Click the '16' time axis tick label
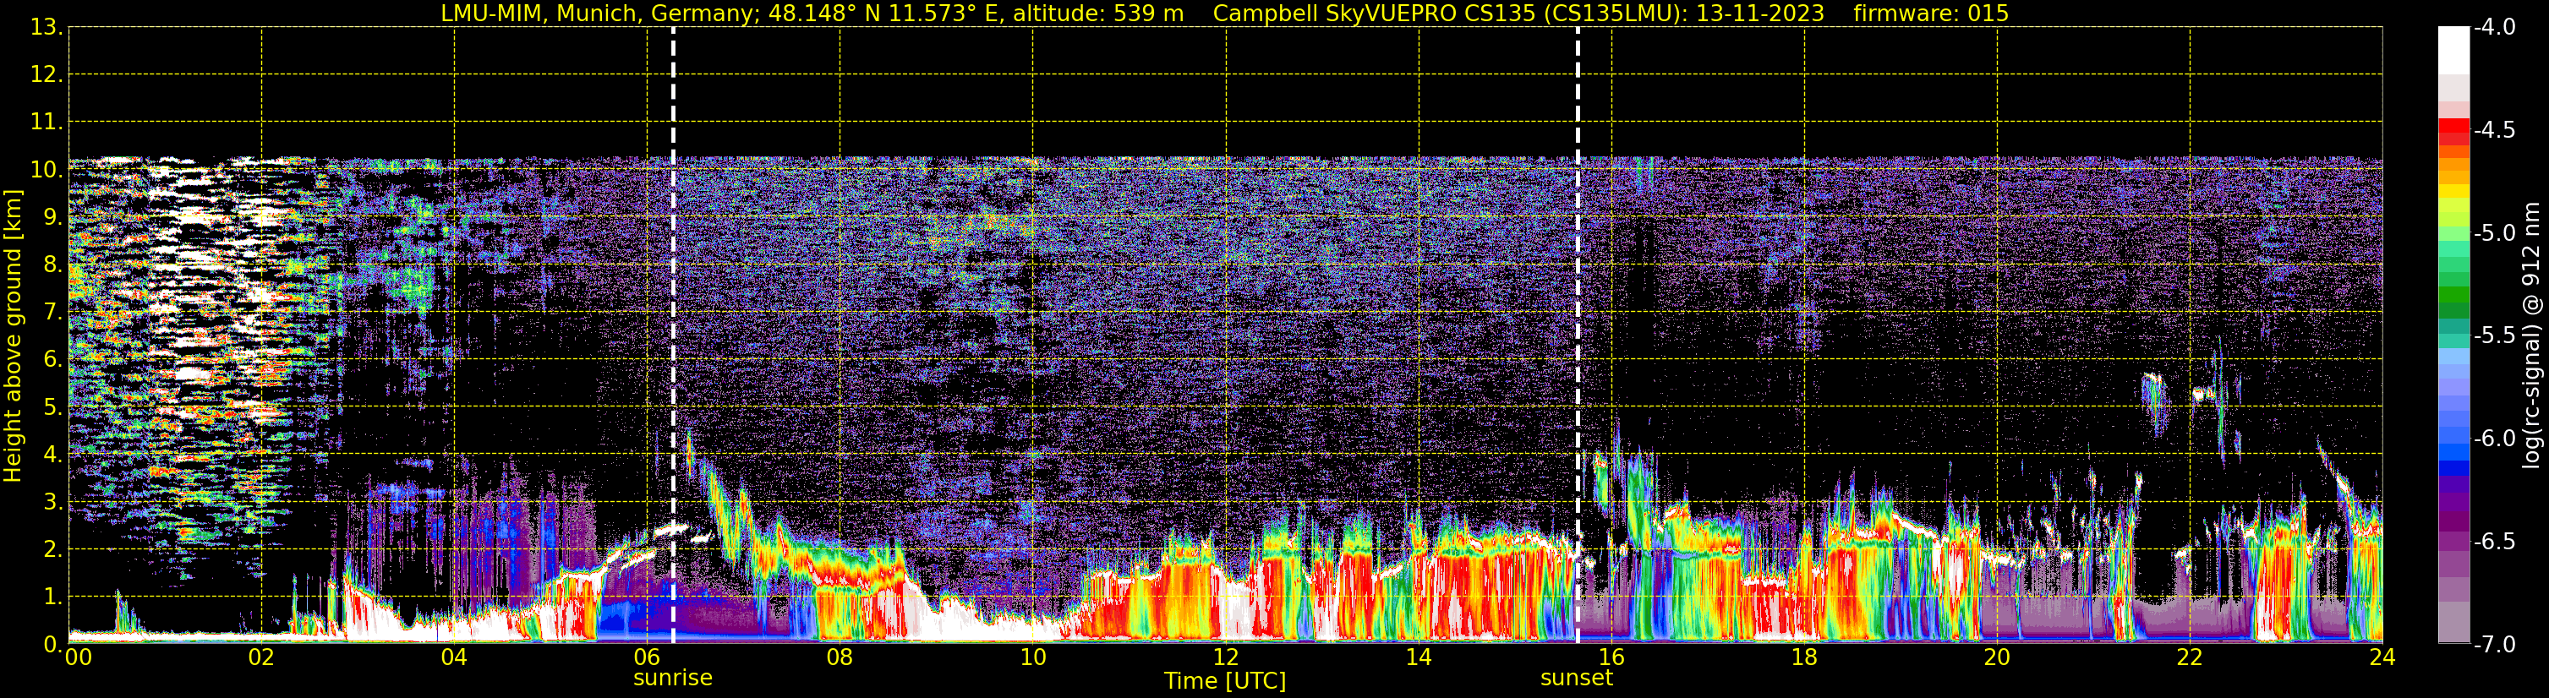 click(1612, 657)
